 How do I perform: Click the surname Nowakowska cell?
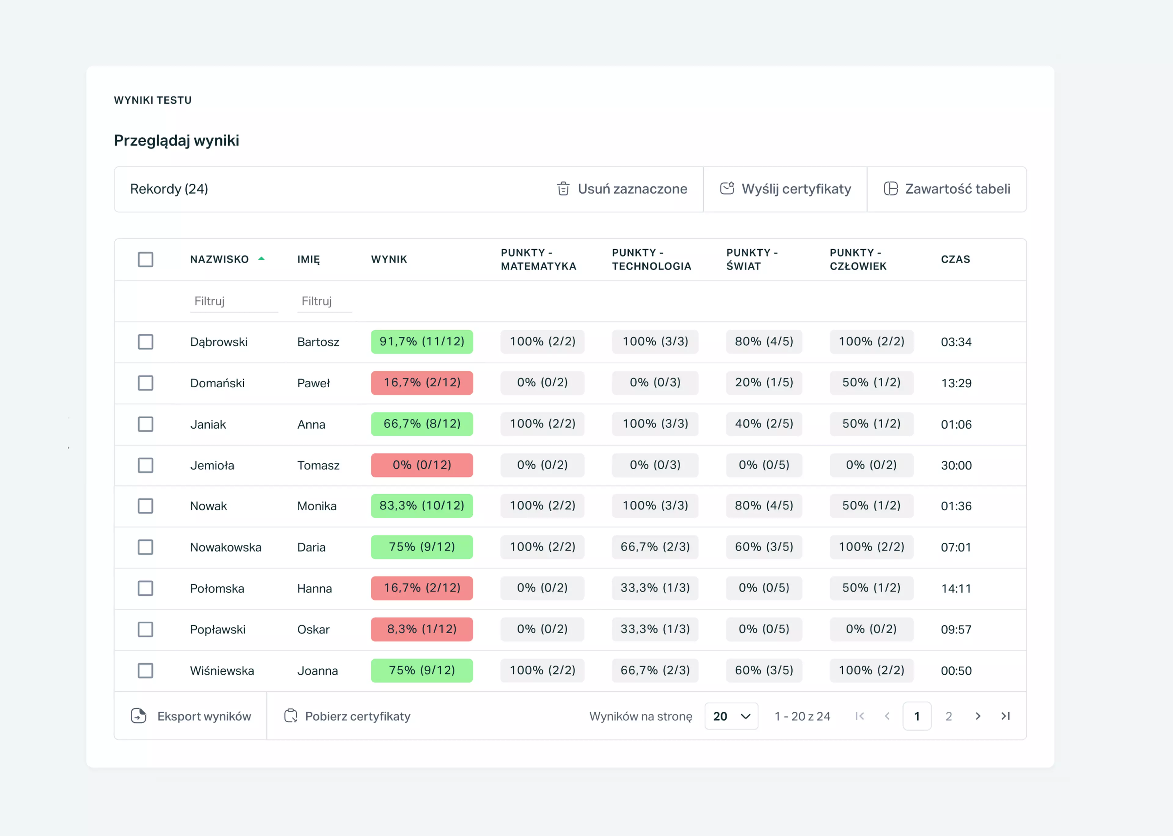(x=225, y=547)
